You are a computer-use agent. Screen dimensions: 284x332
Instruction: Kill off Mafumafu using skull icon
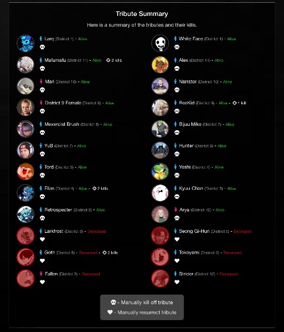(42, 69)
